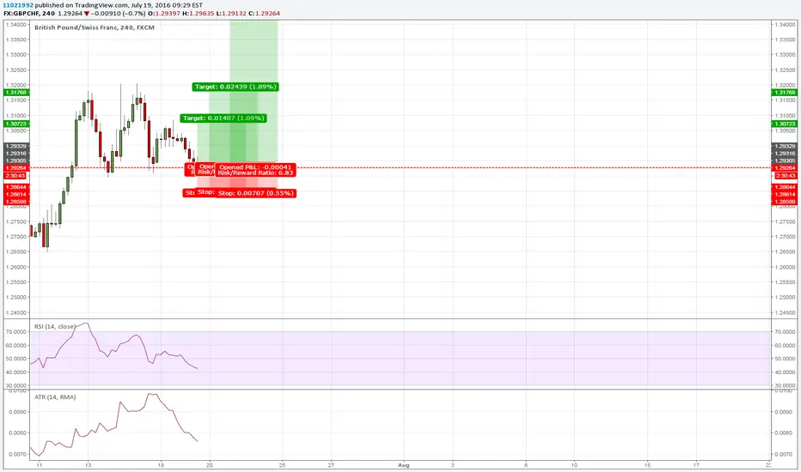801x472 pixels.
Task: Click the published on TradingView.com text
Action: tap(82, 5)
